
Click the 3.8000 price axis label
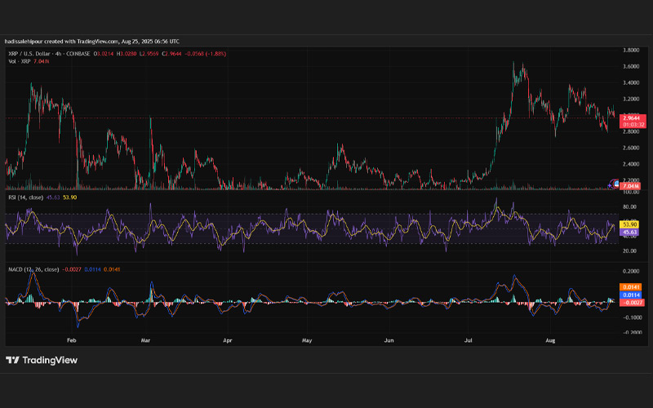coord(631,50)
